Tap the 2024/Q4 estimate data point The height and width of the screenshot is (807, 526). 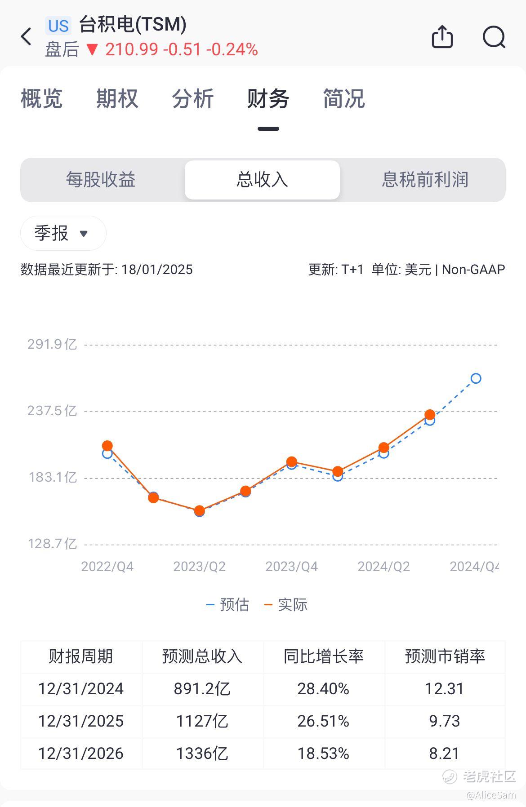[476, 378]
